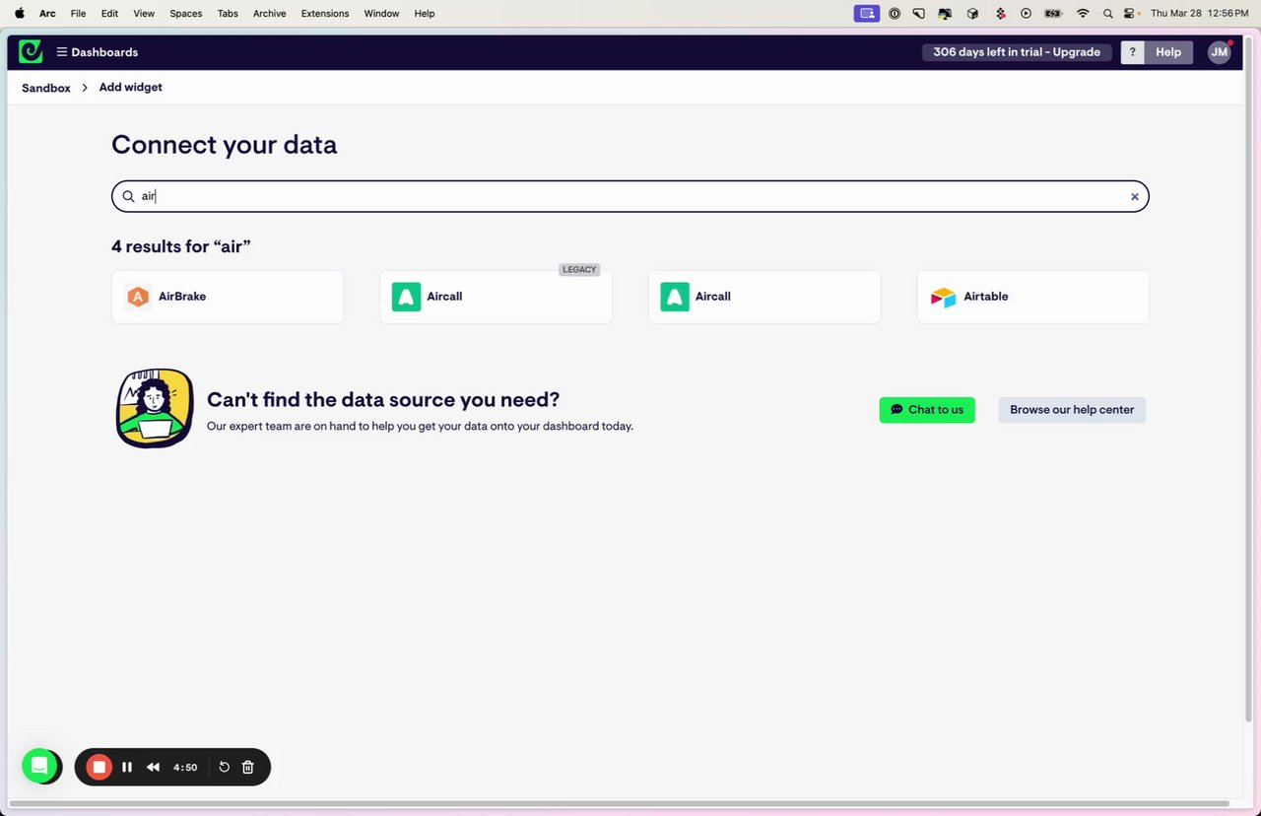Click the 1Password menu bar icon

895,14
